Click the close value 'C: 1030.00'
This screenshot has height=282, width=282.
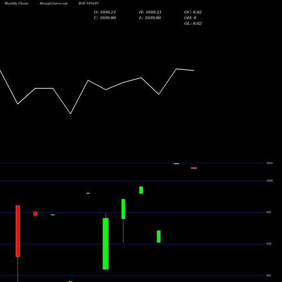tap(105, 18)
